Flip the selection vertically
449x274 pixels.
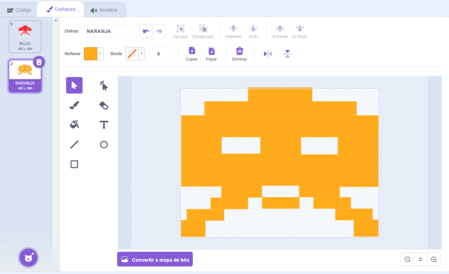pyautogui.click(x=287, y=54)
